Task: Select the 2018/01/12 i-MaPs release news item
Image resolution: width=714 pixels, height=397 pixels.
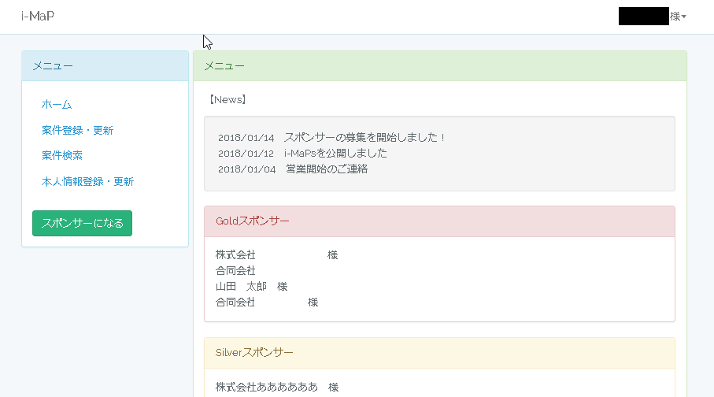Action: pos(302,154)
